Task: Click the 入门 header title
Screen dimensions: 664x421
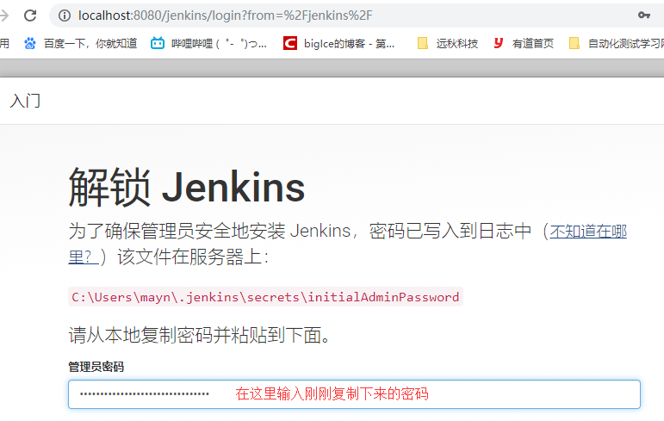Action: coord(26,101)
